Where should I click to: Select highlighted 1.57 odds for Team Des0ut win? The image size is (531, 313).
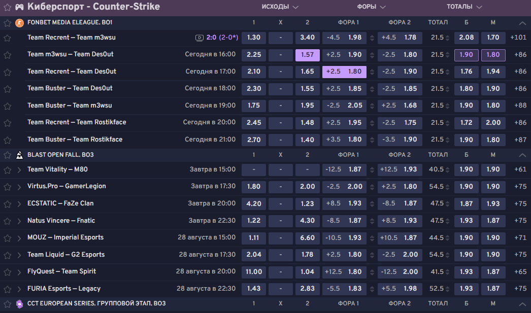tap(307, 55)
